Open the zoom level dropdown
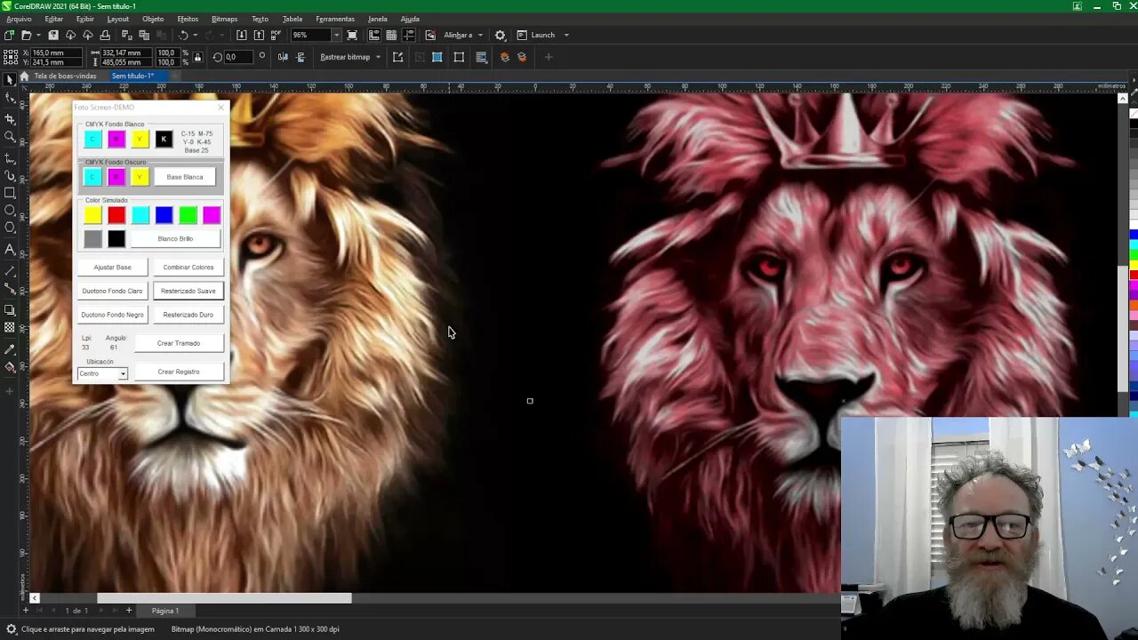This screenshot has width=1138, height=640. (336, 36)
